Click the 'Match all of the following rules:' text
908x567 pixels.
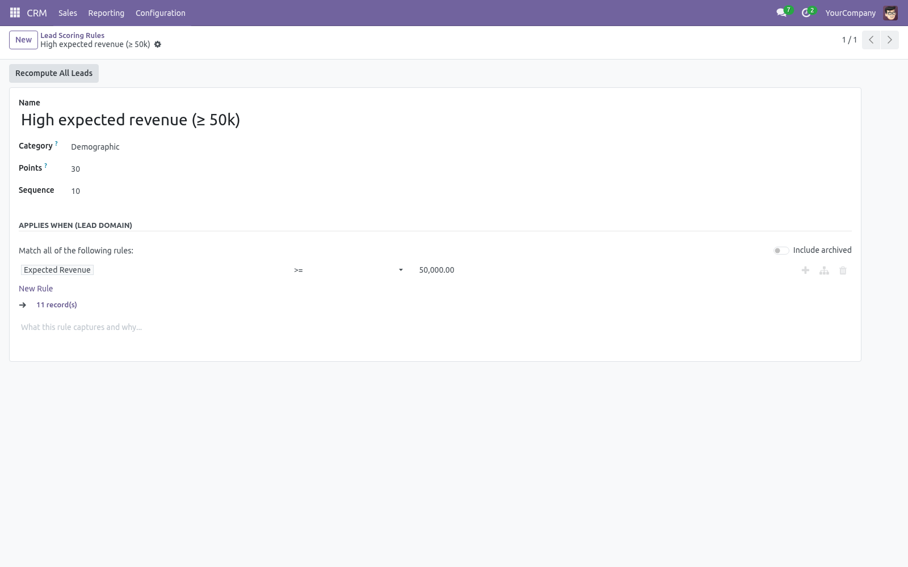click(76, 251)
